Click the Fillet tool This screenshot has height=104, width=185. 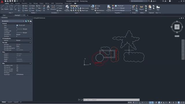(x=38, y=8)
